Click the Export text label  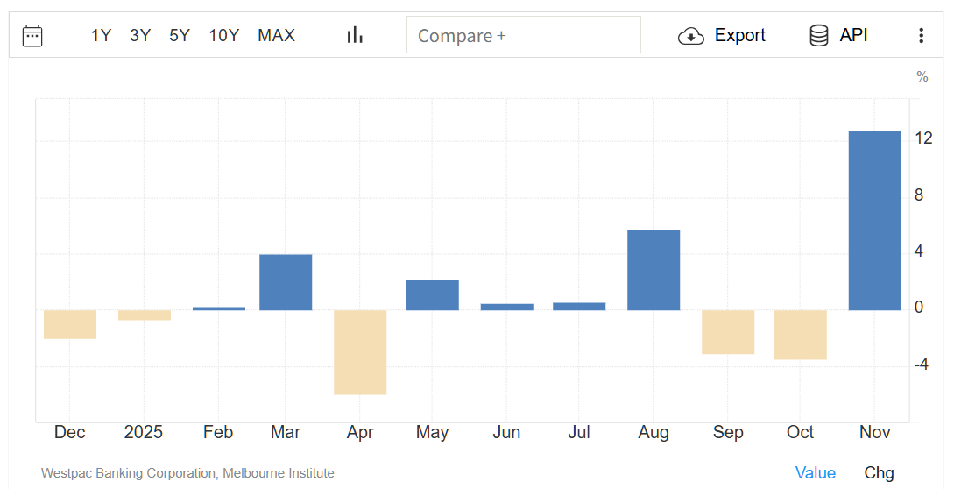point(739,36)
